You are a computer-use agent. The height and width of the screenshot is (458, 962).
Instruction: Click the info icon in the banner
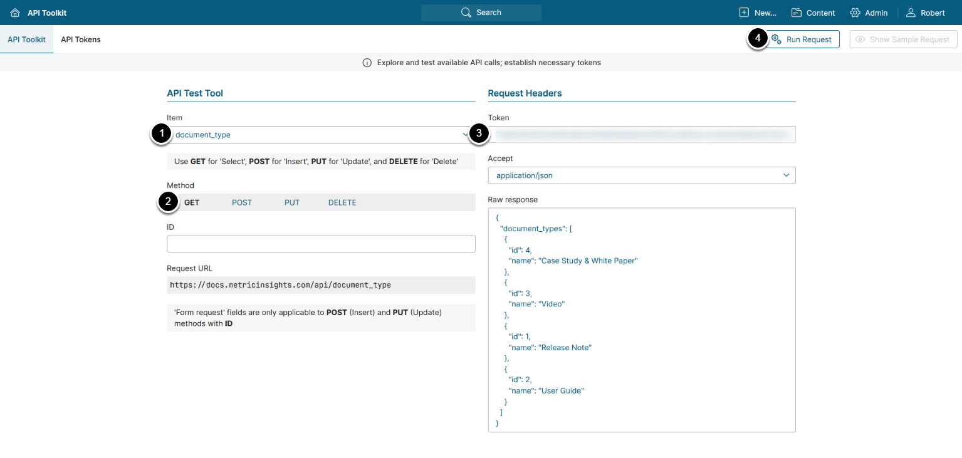tap(367, 63)
